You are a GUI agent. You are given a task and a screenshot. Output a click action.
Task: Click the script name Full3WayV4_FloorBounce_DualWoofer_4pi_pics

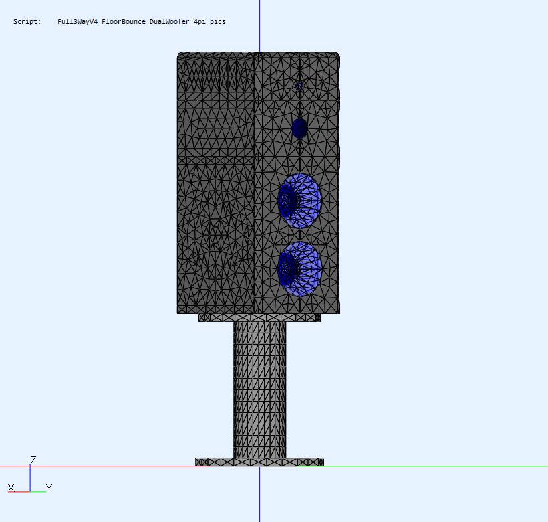(142, 21)
